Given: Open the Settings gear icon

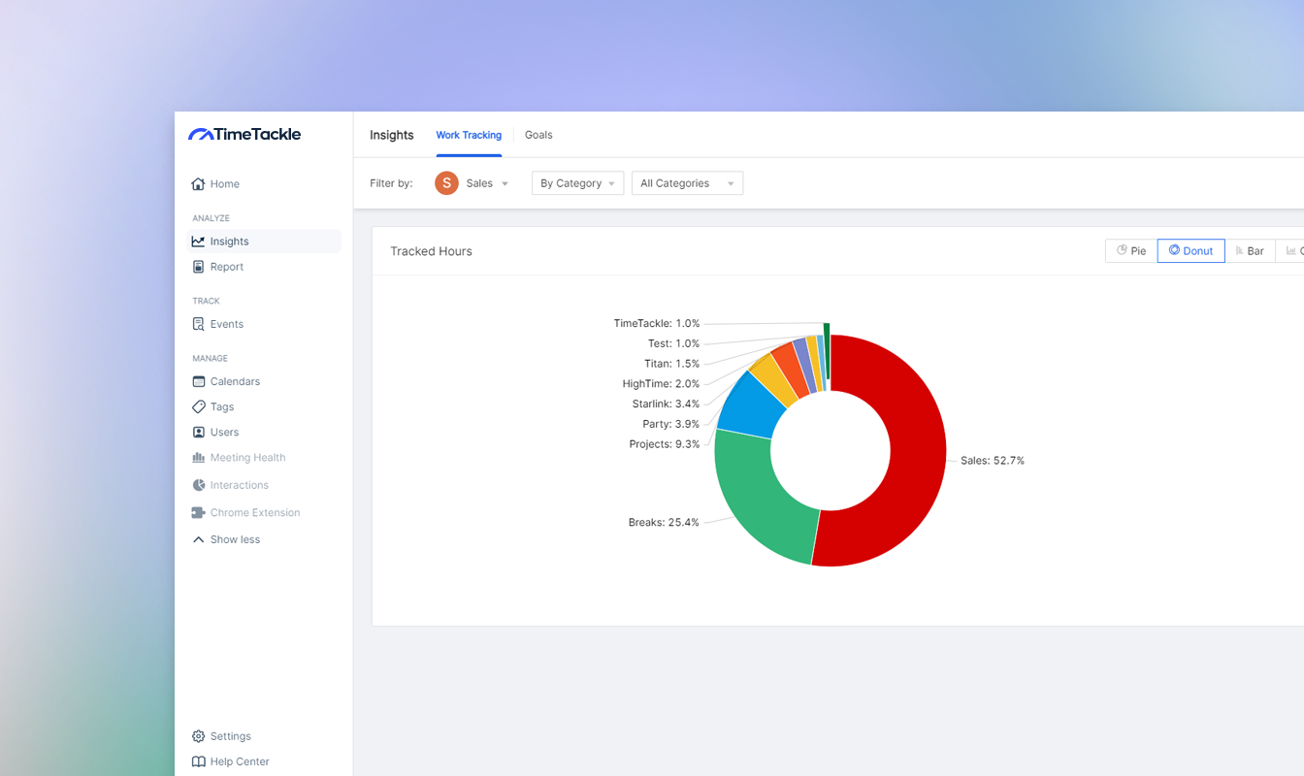Looking at the screenshot, I should pyautogui.click(x=198, y=736).
